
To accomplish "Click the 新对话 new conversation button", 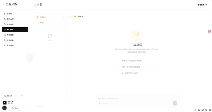I will point(50,23).
